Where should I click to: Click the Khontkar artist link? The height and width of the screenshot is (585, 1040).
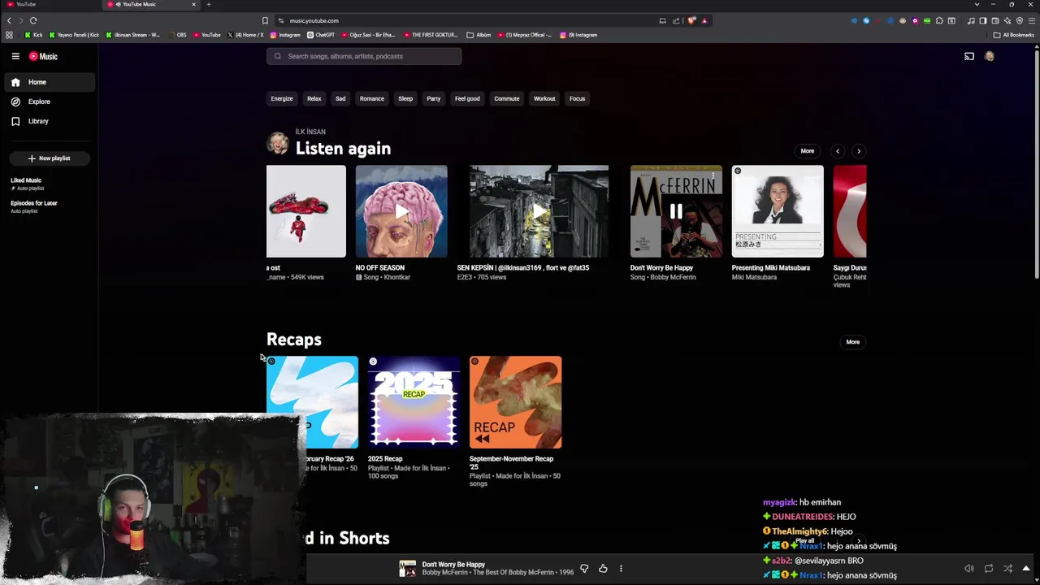pyautogui.click(x=397, y=278)
